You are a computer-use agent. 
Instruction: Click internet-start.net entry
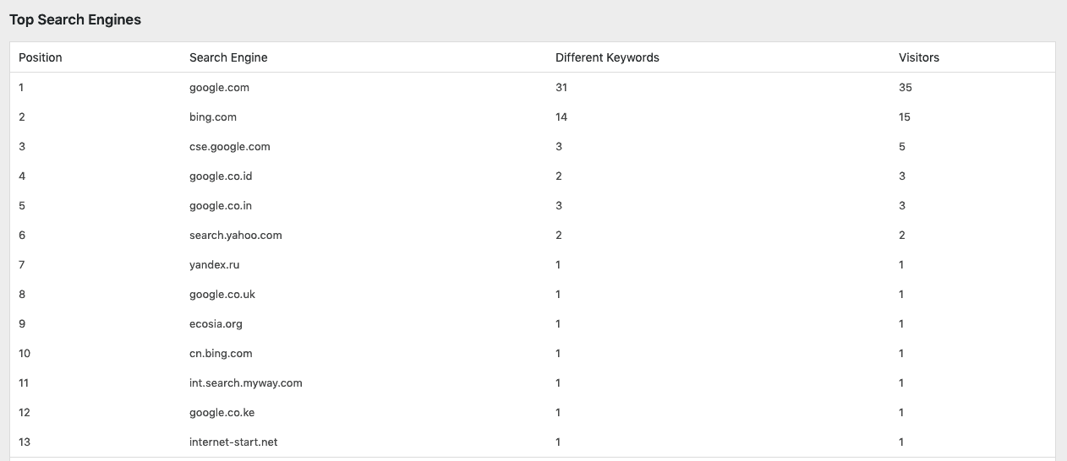click(233, 442)
